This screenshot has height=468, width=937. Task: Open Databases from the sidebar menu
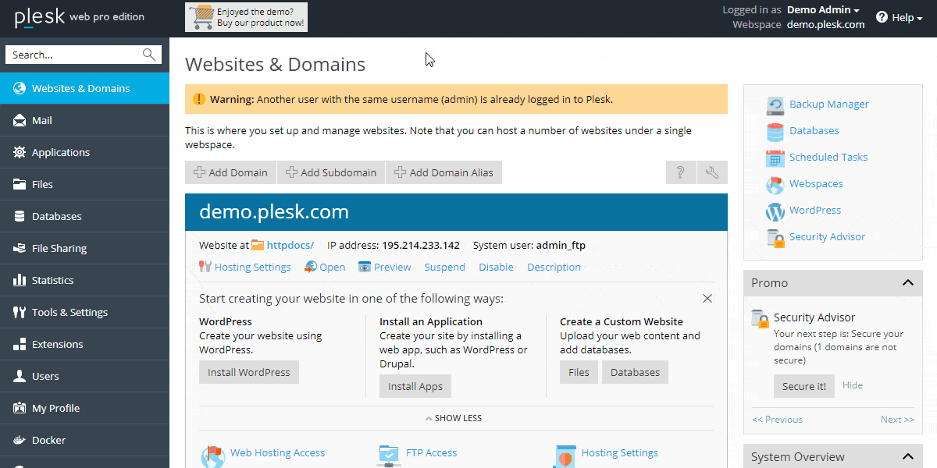coord(84,216)
